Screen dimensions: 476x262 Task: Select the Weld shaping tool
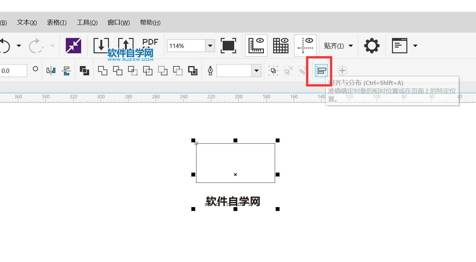[102, 71]
